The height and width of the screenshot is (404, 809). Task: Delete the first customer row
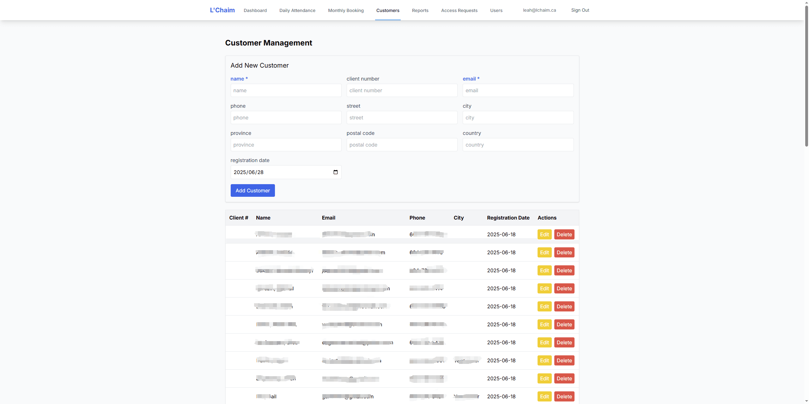point(564,234)
